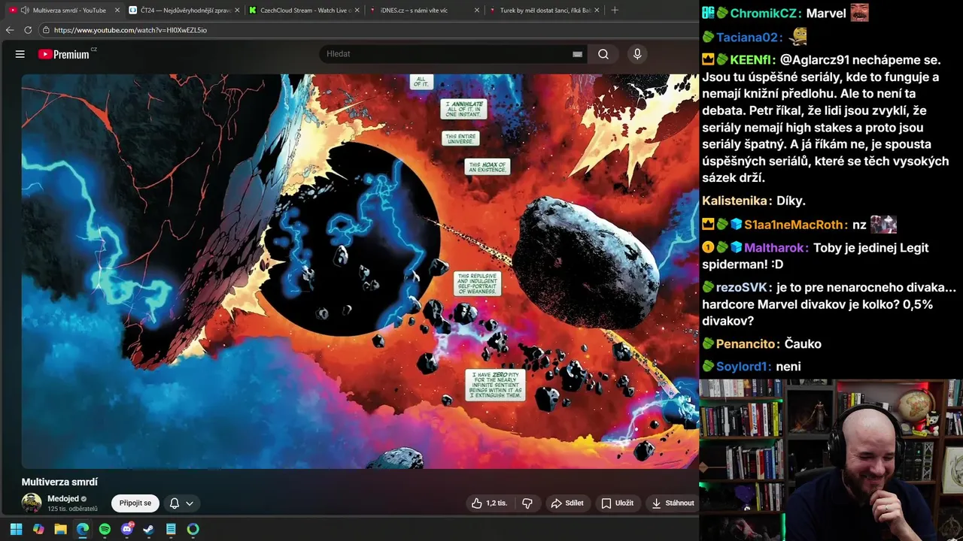Click chat username Penancito
The height and width of the screenshot is (541, 963).
[746, 343]
